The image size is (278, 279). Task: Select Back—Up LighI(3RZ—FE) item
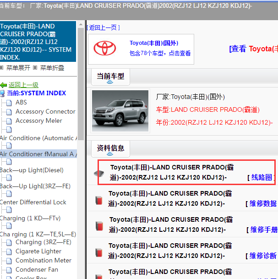coord(35,186)
